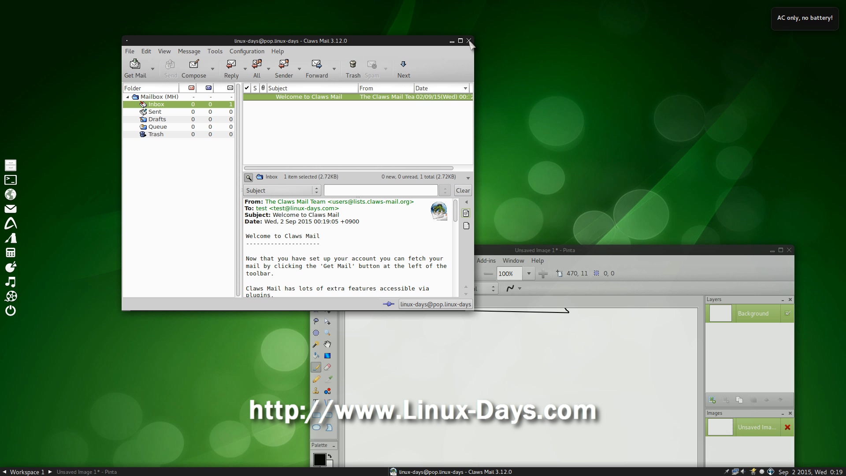
Task: Open the web browser globe dock icon
Action: pos(11,194)
